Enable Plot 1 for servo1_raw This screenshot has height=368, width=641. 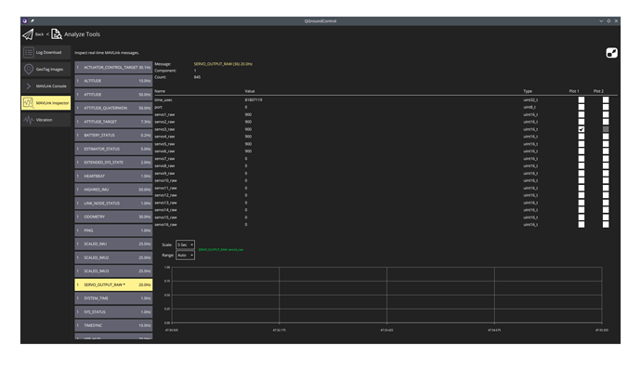click(582, 114)
